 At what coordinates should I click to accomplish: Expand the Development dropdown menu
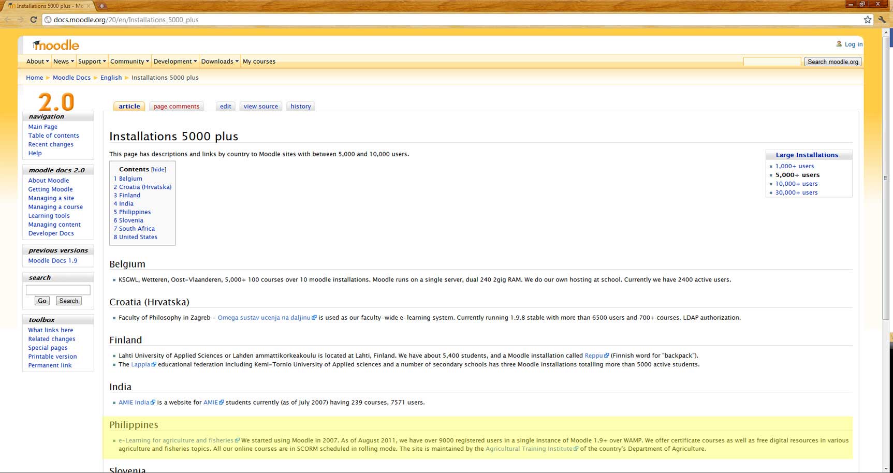coord(175,61)
